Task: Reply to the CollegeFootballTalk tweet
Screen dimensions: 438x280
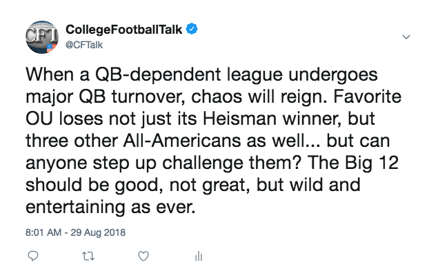Action: [33, 256]
